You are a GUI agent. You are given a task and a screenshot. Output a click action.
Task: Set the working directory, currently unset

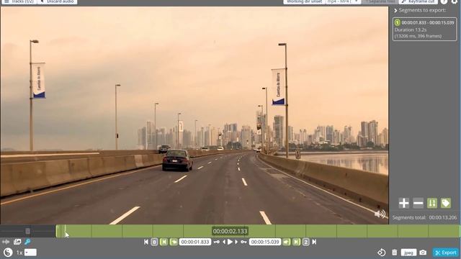click(304, 1)
